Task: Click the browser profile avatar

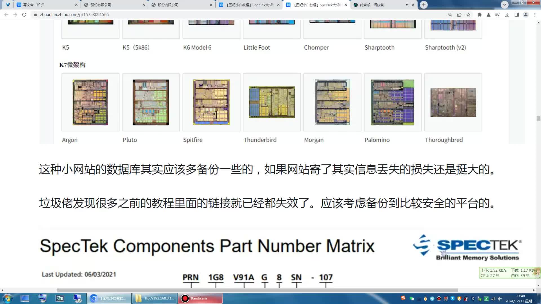Action: click(x=526, y=15)
